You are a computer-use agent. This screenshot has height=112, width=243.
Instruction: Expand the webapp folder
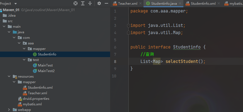click(x=9, y=110)
